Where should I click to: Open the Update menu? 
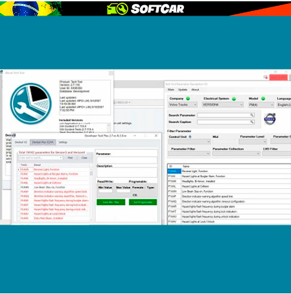pos(183,90)
